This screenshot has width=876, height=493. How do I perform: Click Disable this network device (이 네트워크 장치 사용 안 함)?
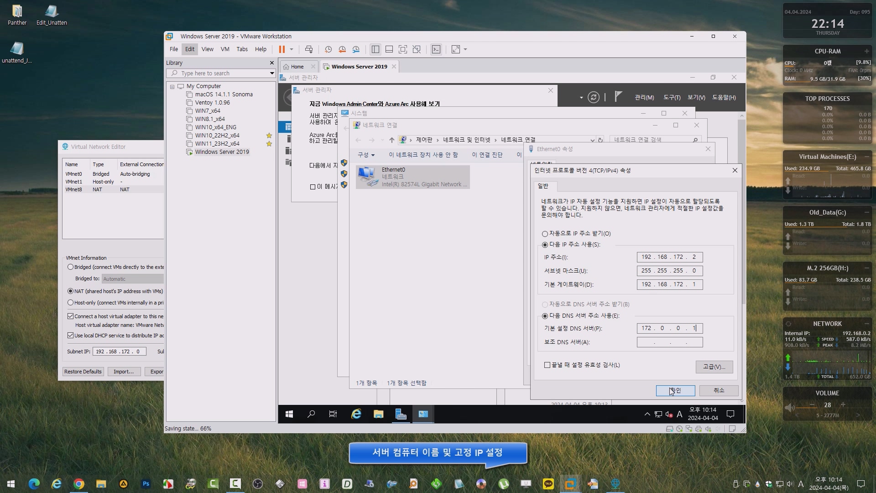tap(423, 155)
